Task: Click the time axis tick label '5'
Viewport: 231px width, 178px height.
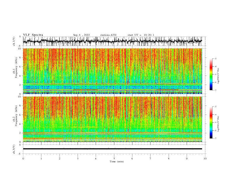Action: click(114, 159)
